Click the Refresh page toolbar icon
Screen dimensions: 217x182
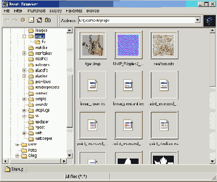click(x=31, y=20)
